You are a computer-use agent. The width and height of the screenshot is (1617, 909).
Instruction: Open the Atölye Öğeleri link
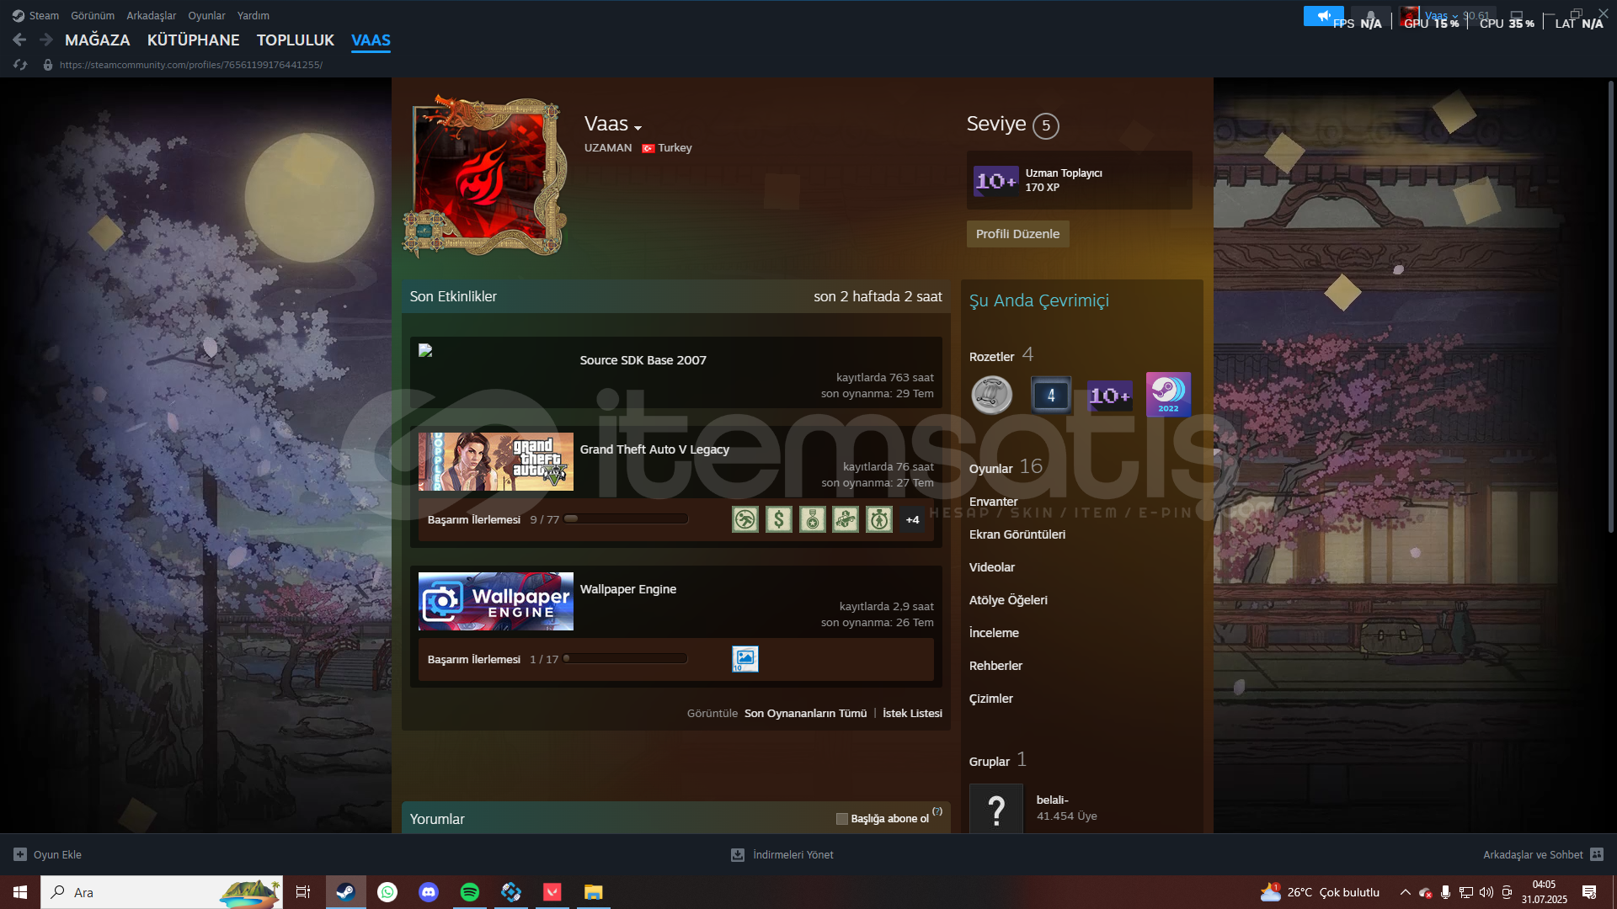point(1008,600)
